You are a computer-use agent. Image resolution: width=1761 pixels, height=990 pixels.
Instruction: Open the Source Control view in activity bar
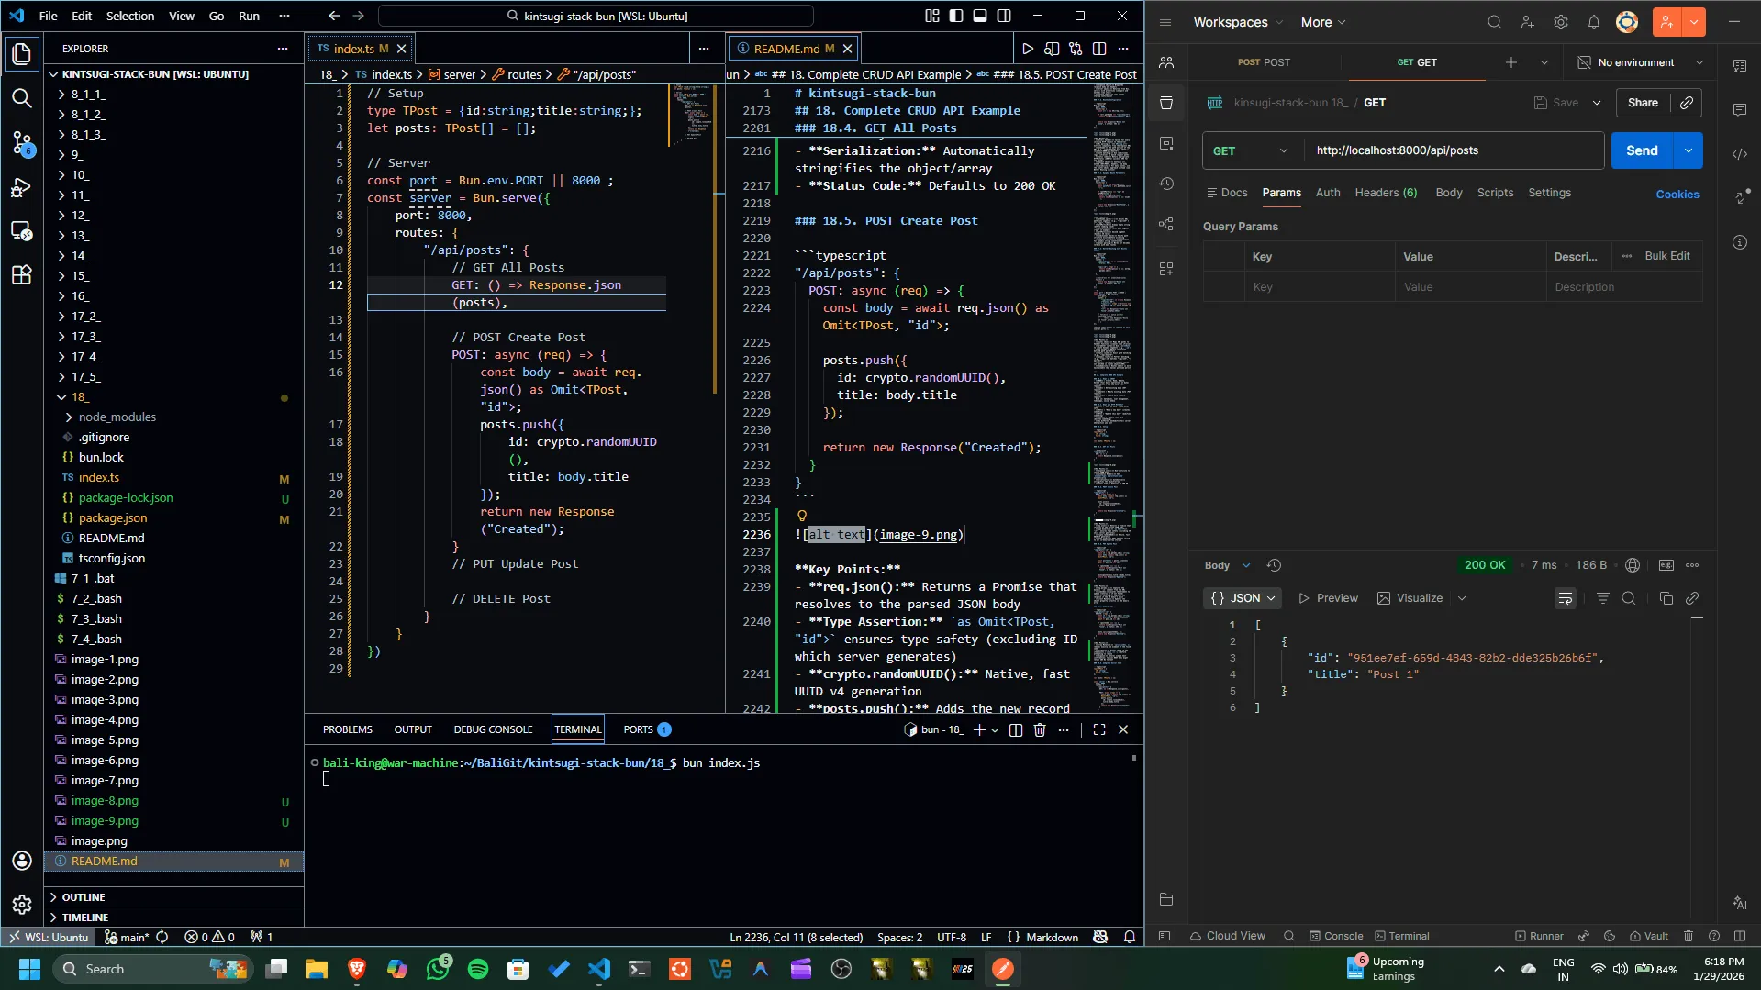[21, 142]
